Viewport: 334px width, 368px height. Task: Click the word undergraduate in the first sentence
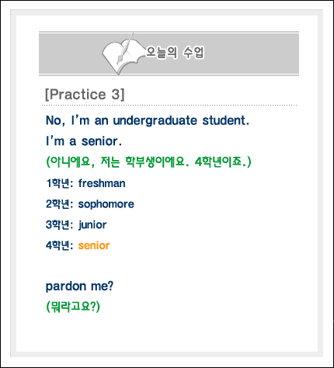155,121
